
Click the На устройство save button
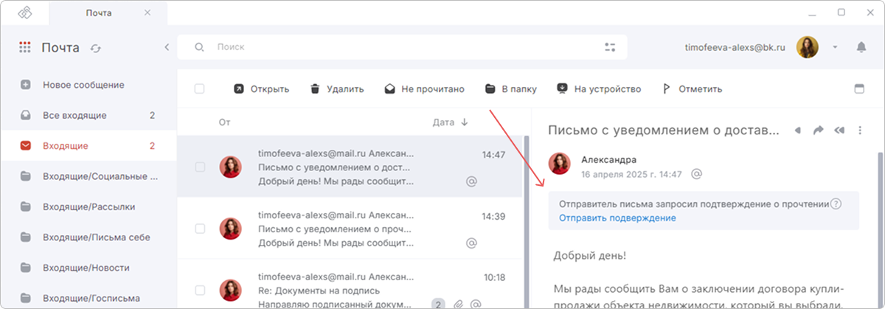click(x=599, y=89)
